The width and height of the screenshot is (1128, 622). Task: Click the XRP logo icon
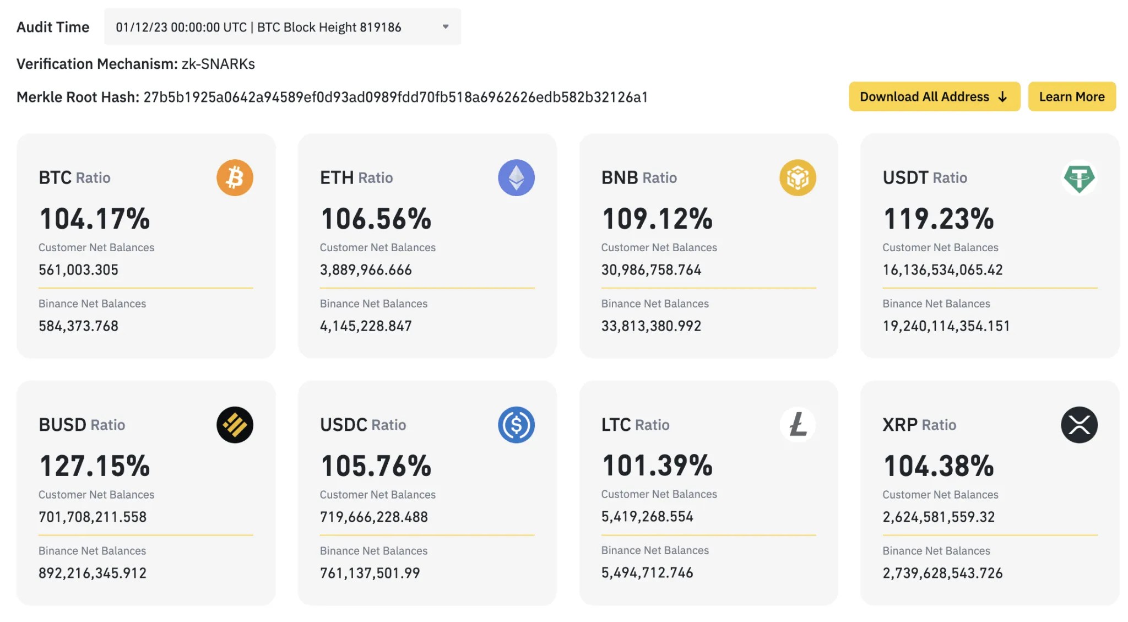tap(1079, 425)
